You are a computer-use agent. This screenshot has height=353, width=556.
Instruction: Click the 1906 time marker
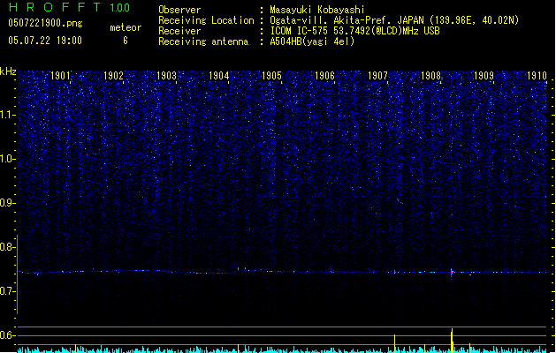(324, 76)
